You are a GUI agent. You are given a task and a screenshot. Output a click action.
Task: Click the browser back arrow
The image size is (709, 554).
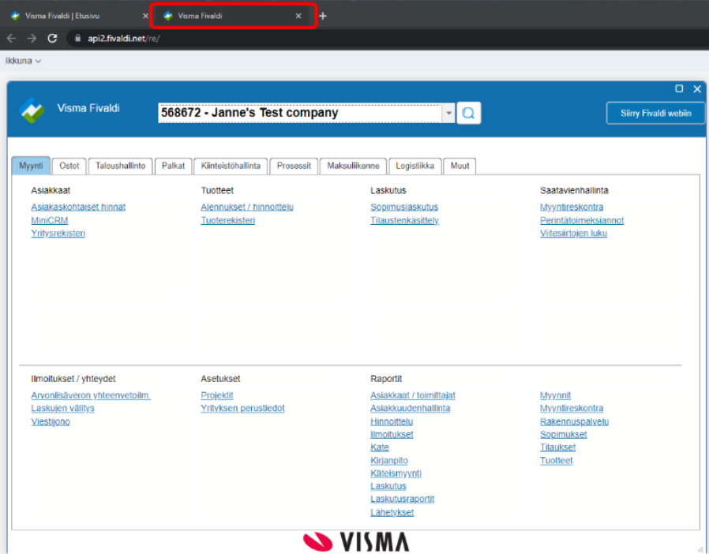point(11,37)
